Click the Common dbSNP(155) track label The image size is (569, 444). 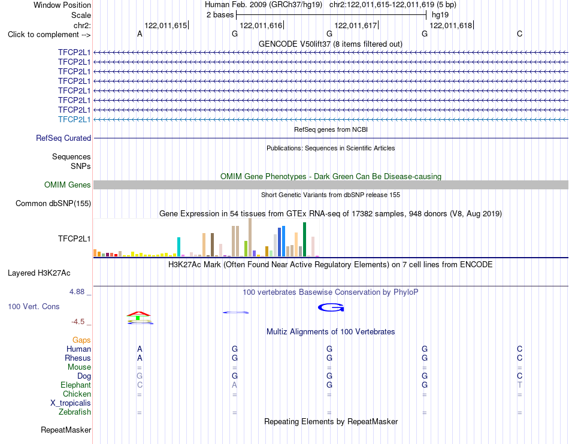click(x=53, y=203)
